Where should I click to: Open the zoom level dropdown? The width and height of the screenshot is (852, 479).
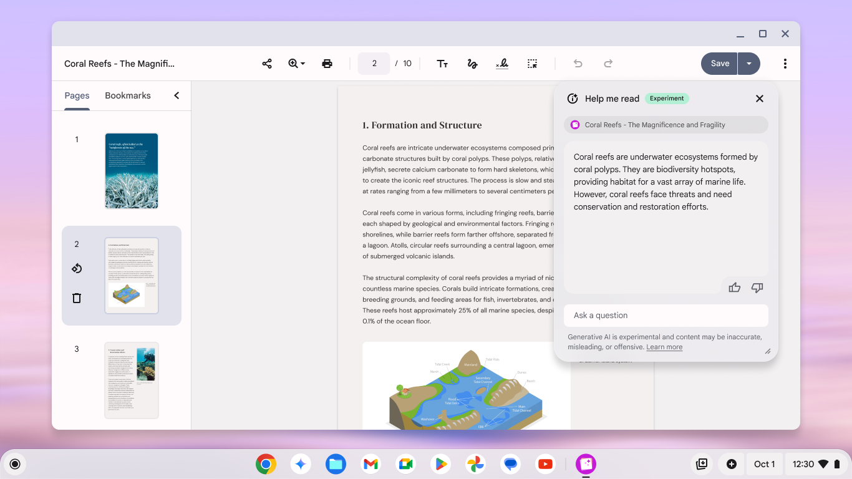296,63
